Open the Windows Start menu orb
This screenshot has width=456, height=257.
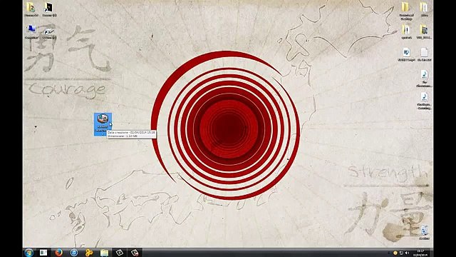[28, 252]
